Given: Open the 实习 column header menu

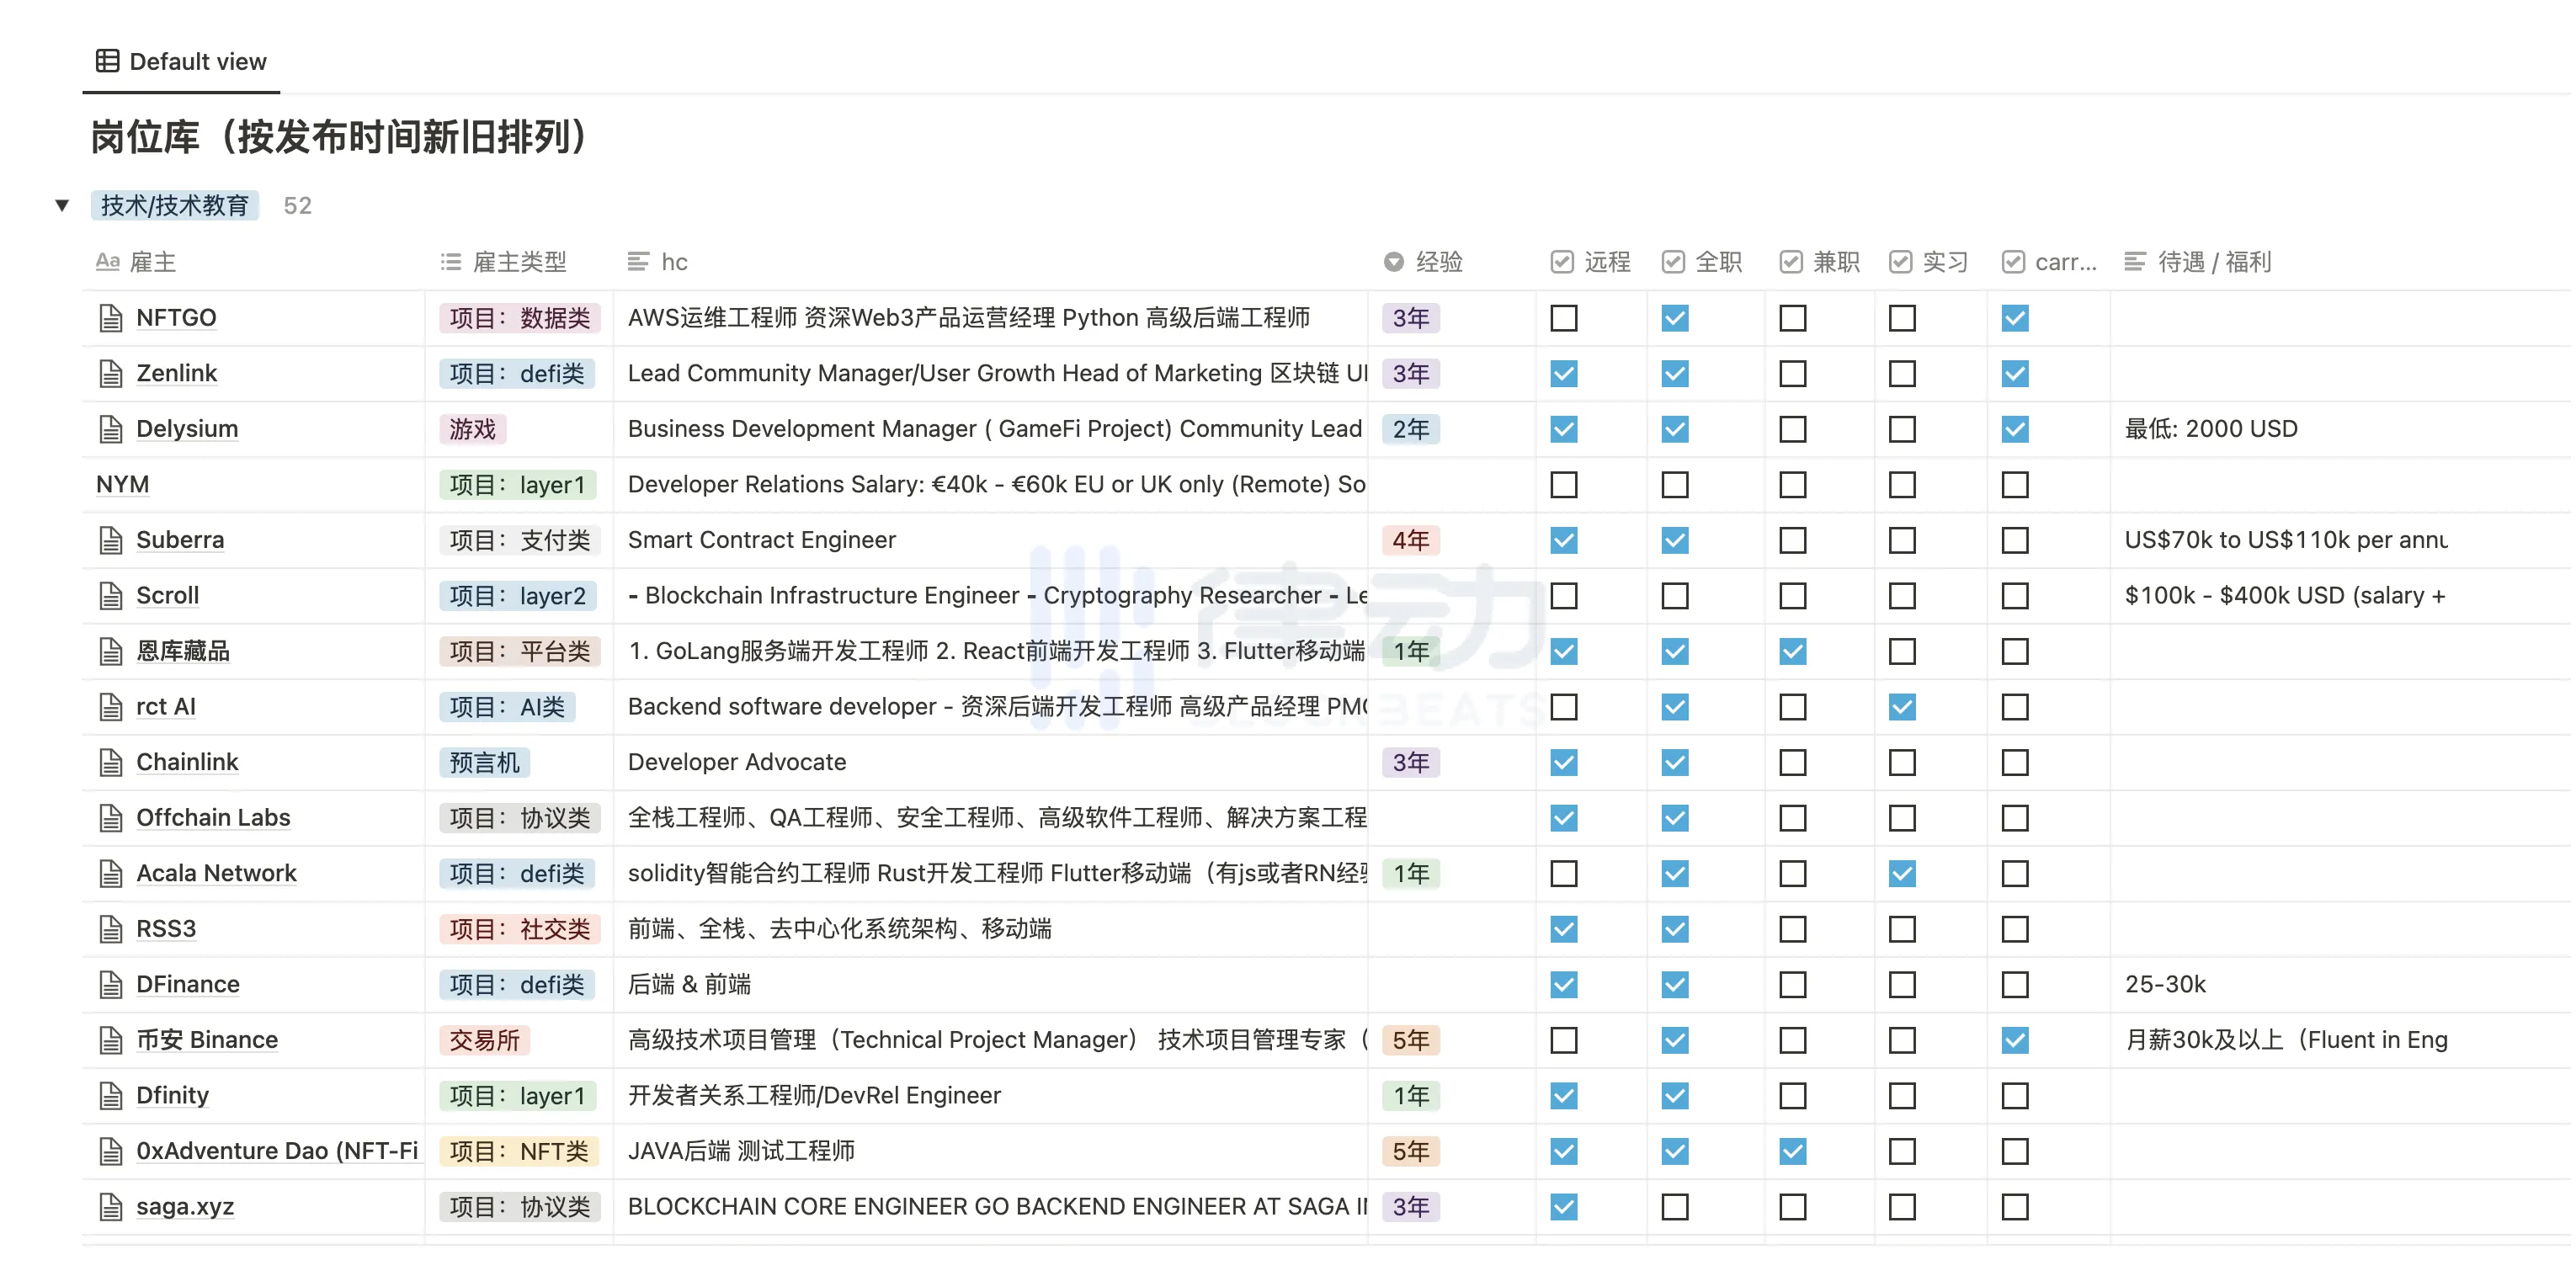Looking at the screenshot, I should 1930,262.
